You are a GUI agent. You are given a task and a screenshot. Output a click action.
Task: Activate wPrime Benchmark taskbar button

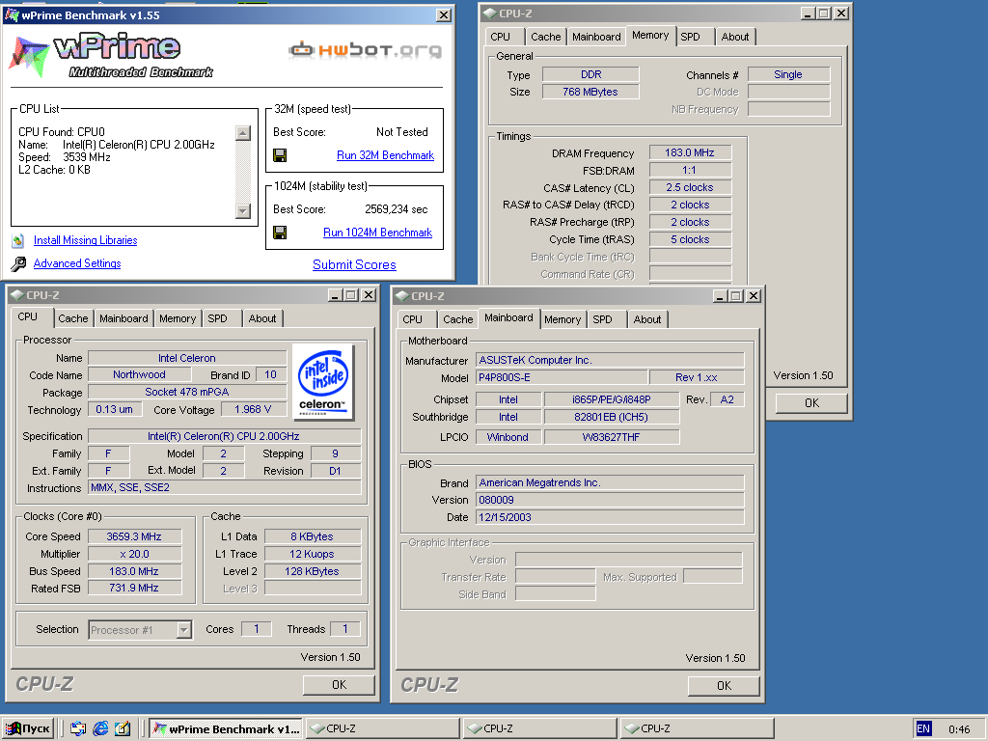click(x=227, y=728)
